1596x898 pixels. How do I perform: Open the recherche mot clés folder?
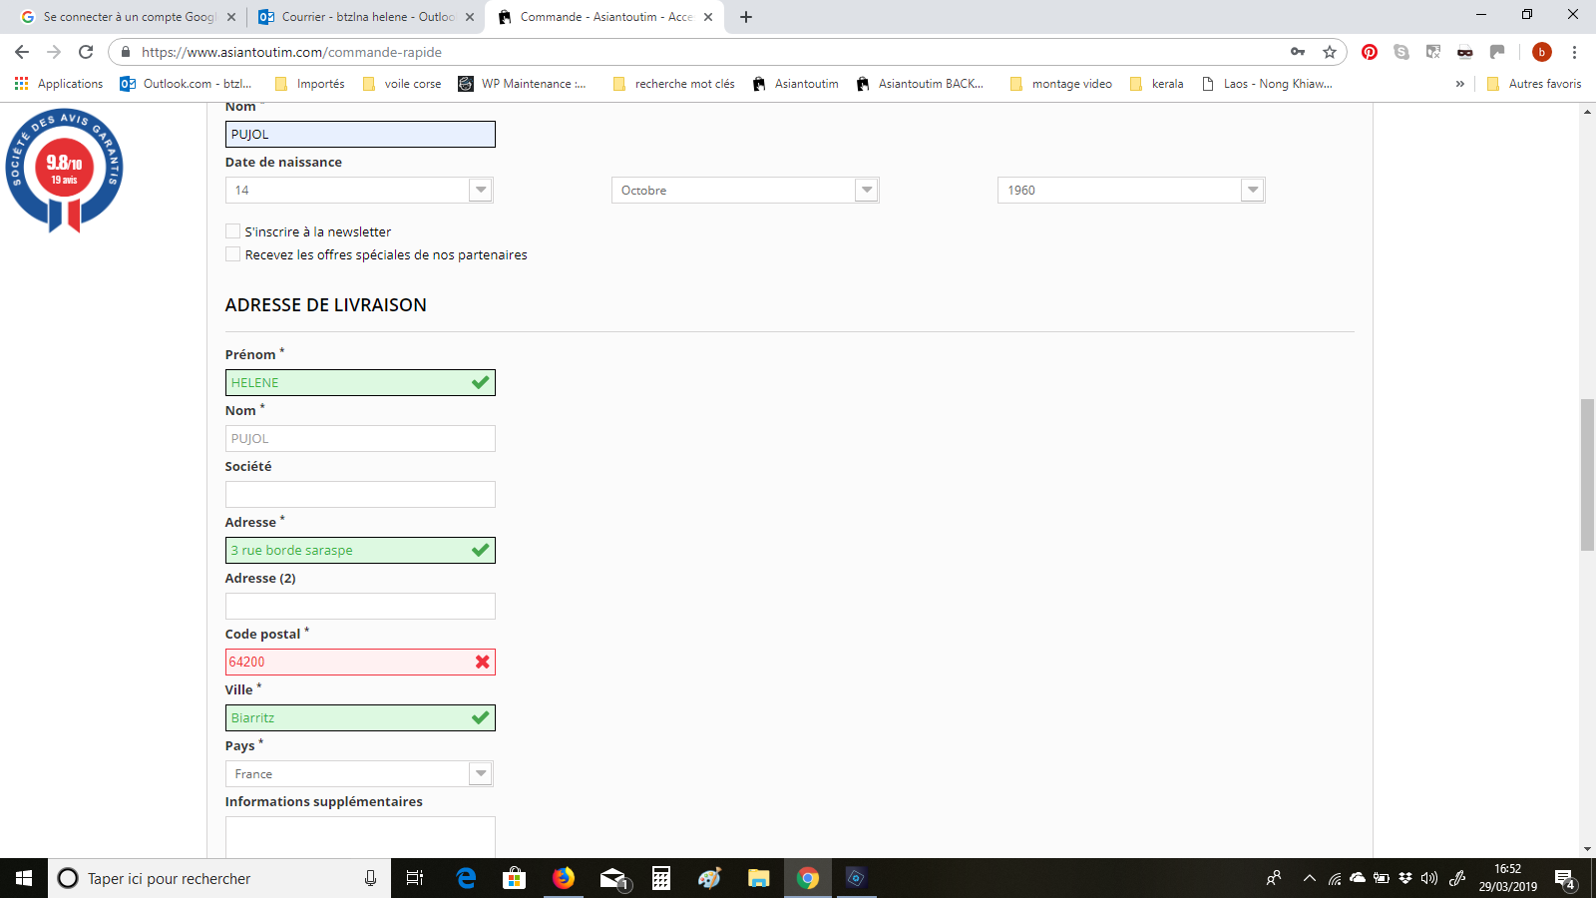coord(673,84)
